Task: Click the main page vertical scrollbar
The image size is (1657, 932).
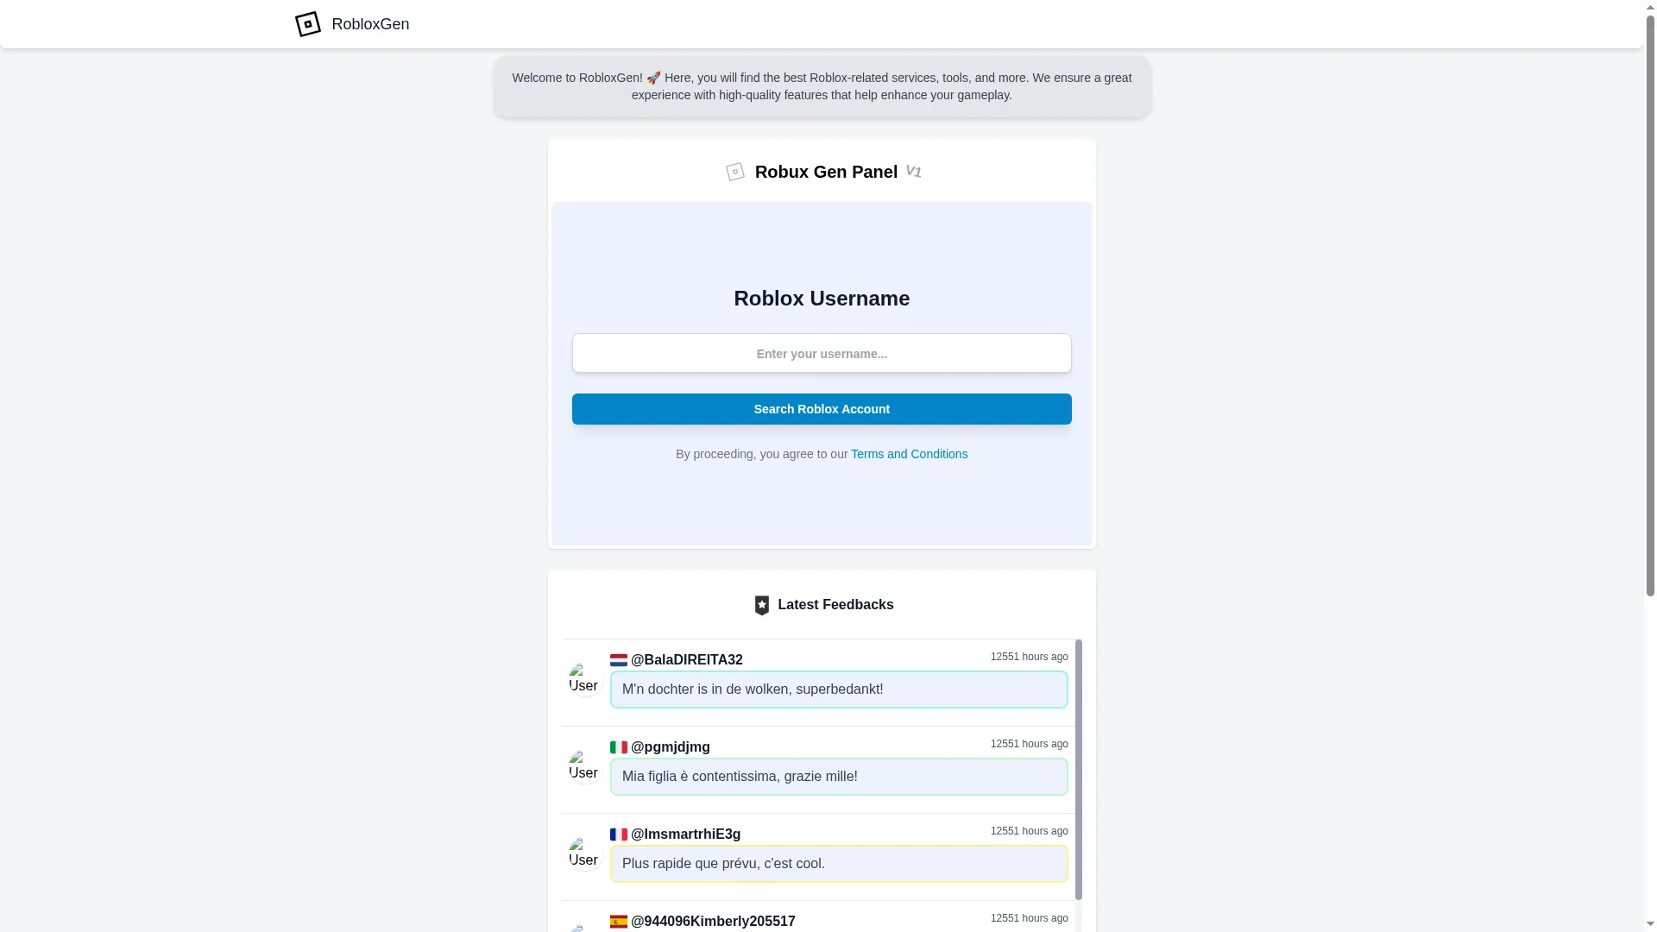Action: pyautogui.click(x=1650, y=306)
